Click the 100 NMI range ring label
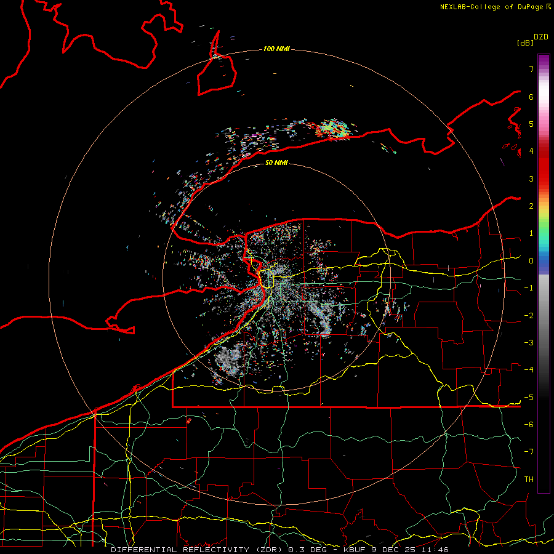Image resolution: width=554 pixels, height=554 pixels. pos(276,49)
